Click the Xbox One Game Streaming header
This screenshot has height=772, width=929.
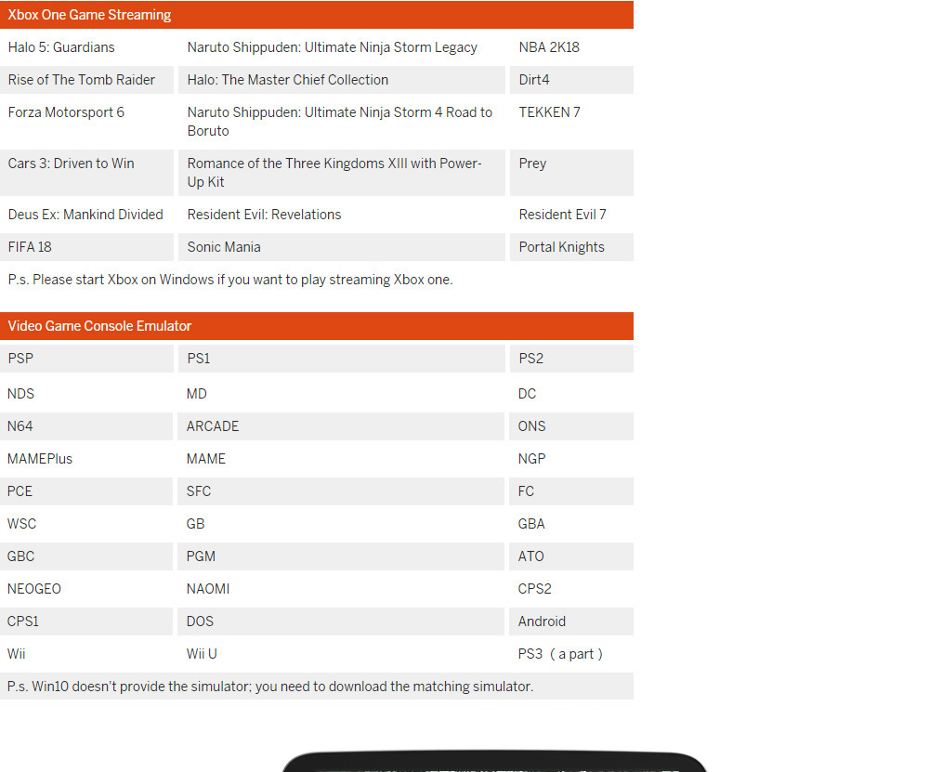[x=89, y=15]
